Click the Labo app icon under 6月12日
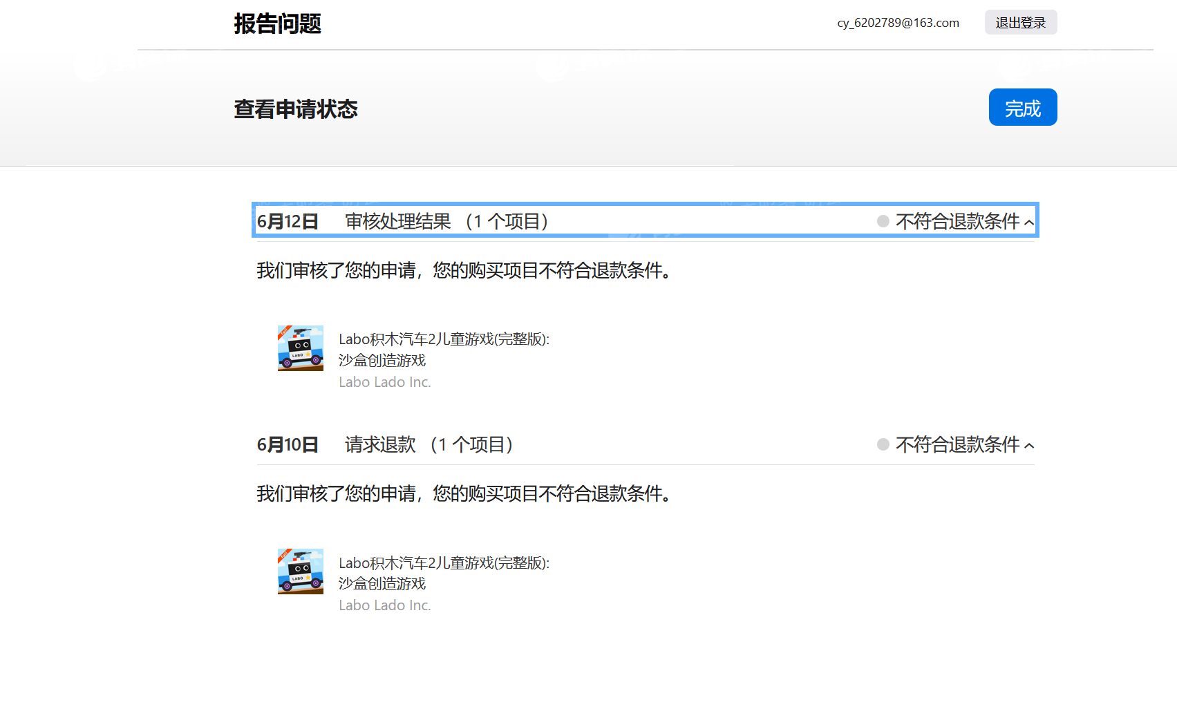The image size is (1177, 709). pos(301,348)
